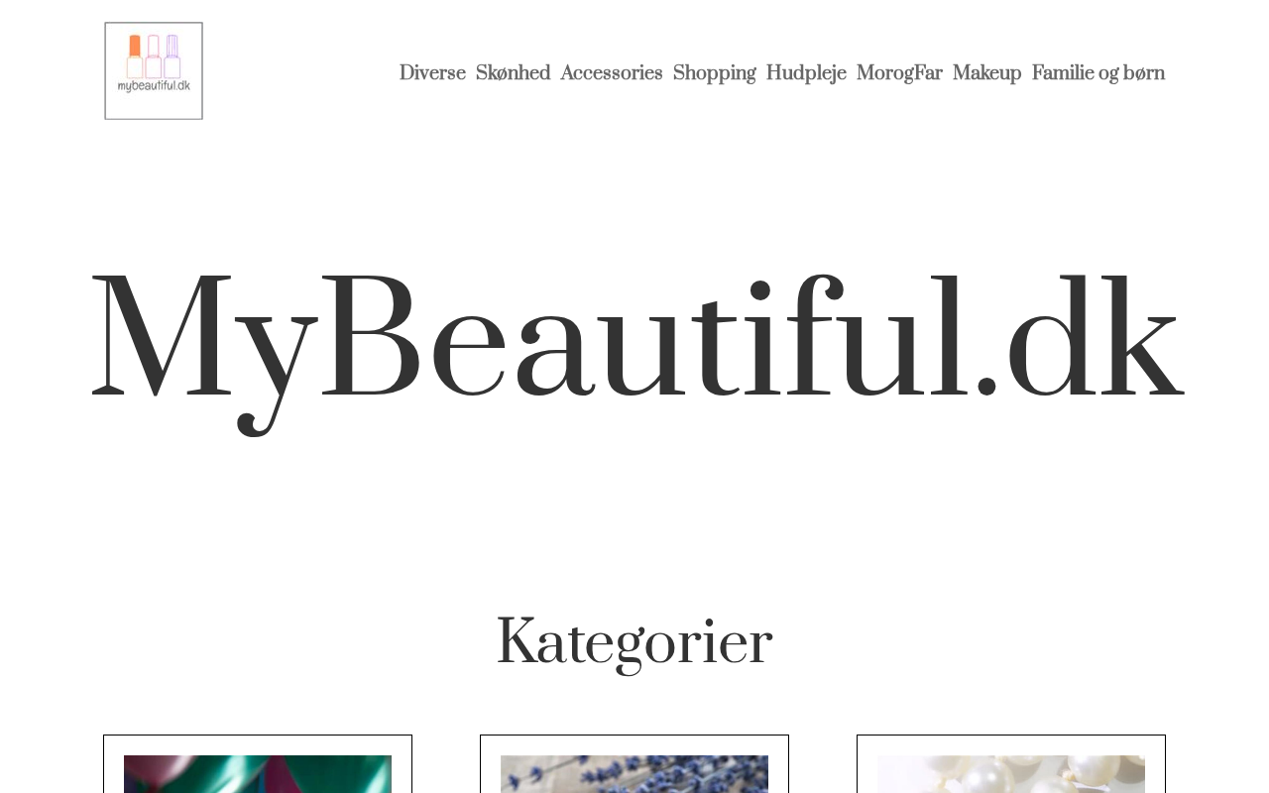This screenshot has height=793, width=1269.
Task: Select the rightmost category card frame
Action: coord(1011,764)
